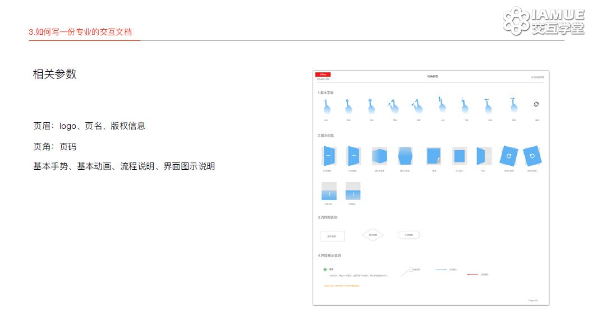This screenshot has width=592, height=316.
Task: Click the line "页眉：logo、页名、版权信息"
Action: pyautogui.click(x=89, y=126)
